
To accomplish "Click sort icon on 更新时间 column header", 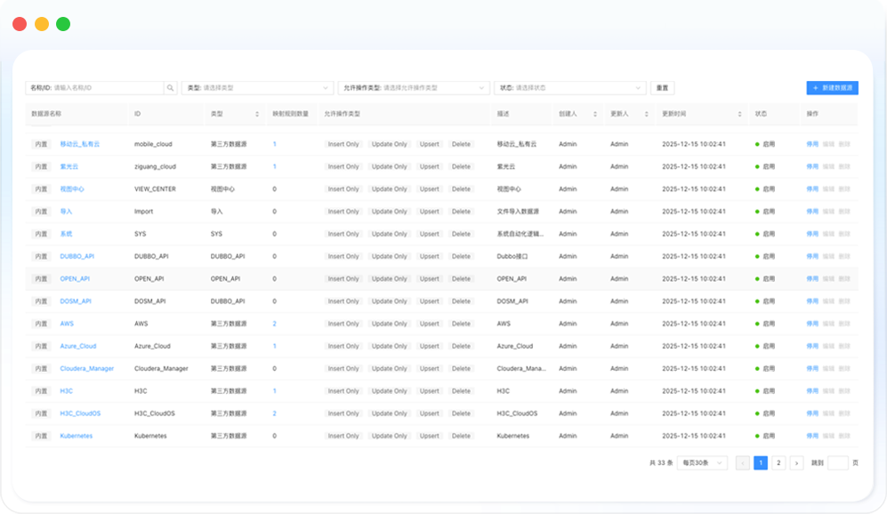I will (x=739, y=115).
